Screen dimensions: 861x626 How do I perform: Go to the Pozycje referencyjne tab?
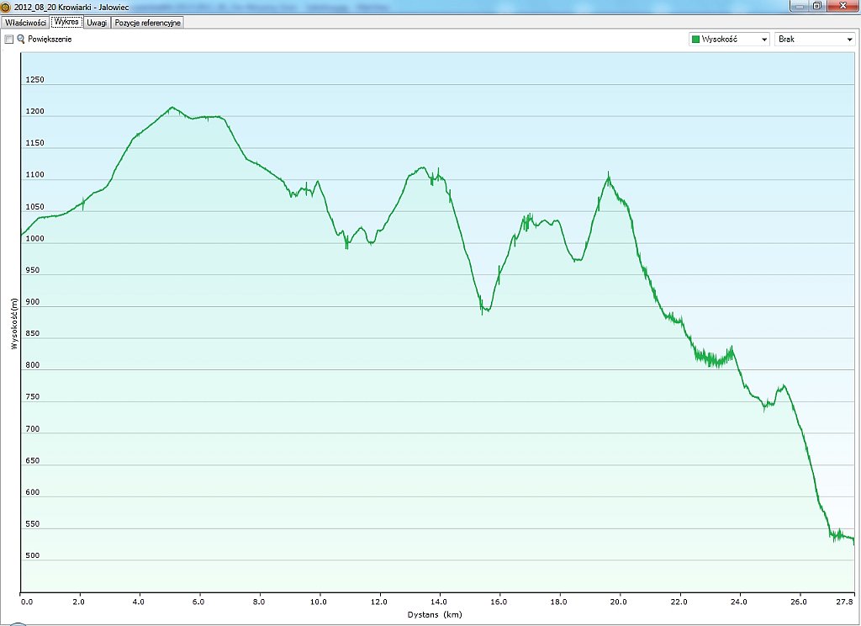tap(148, 23)
